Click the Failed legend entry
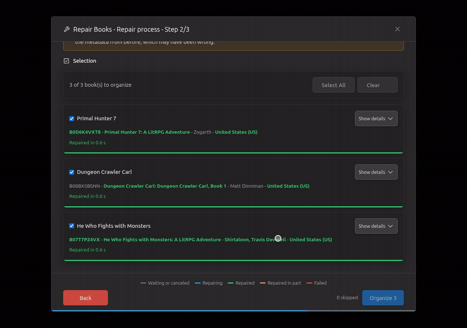Screen dimensions: 467x328 click(316, 283)
